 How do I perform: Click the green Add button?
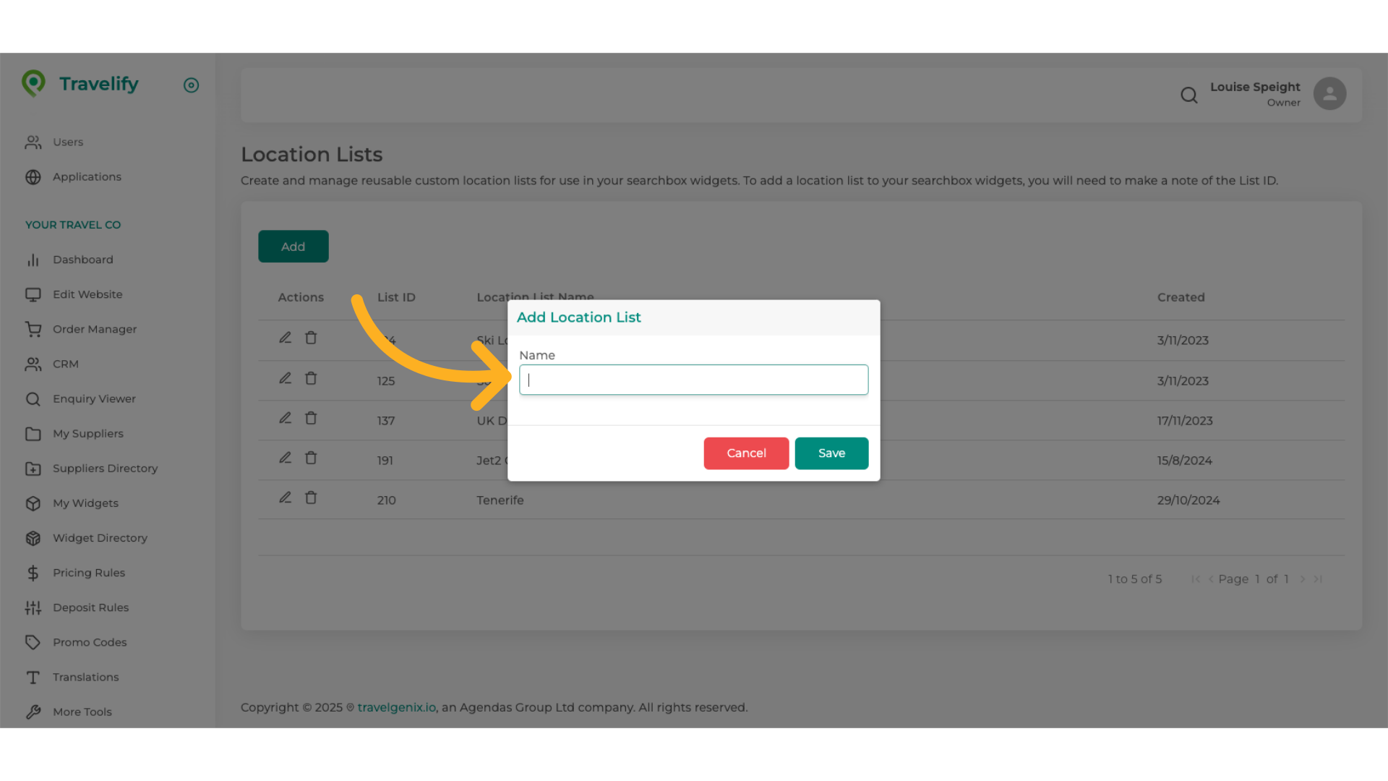(293, 247)
